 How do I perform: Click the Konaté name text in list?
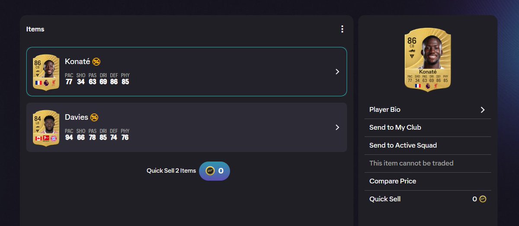(x=77, y=61)
